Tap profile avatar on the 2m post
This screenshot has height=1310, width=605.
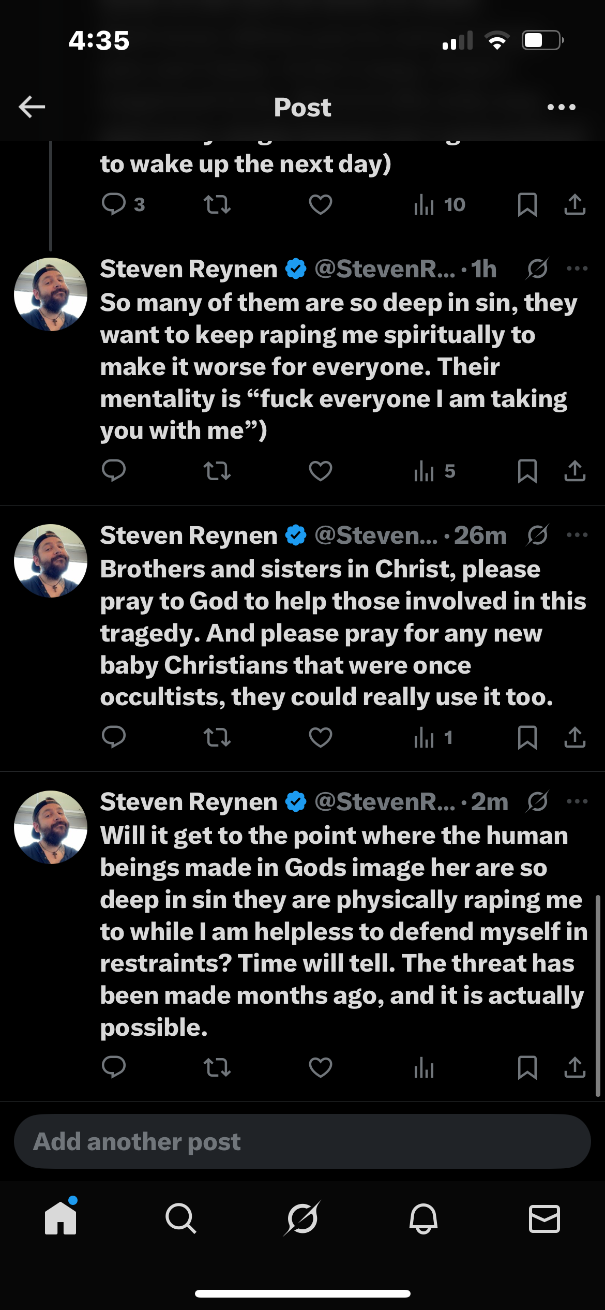point(51,827)
